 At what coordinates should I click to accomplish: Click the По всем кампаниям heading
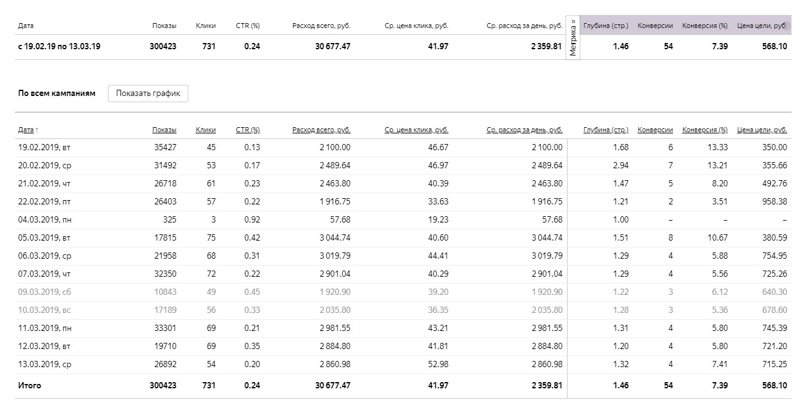(57, 93)
